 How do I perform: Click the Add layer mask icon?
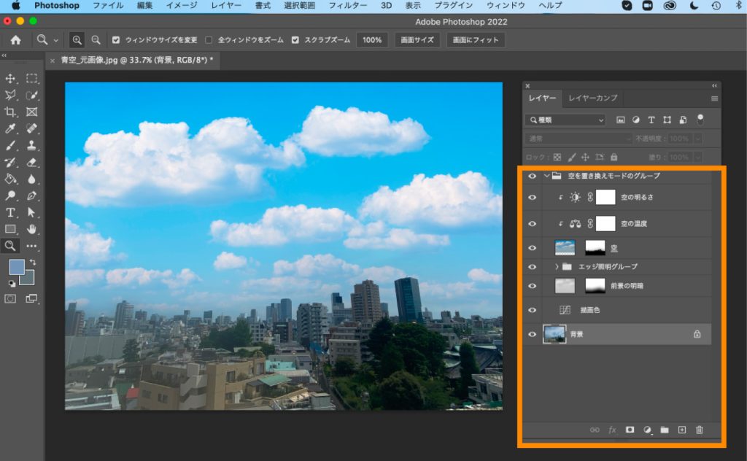point(630,430)
